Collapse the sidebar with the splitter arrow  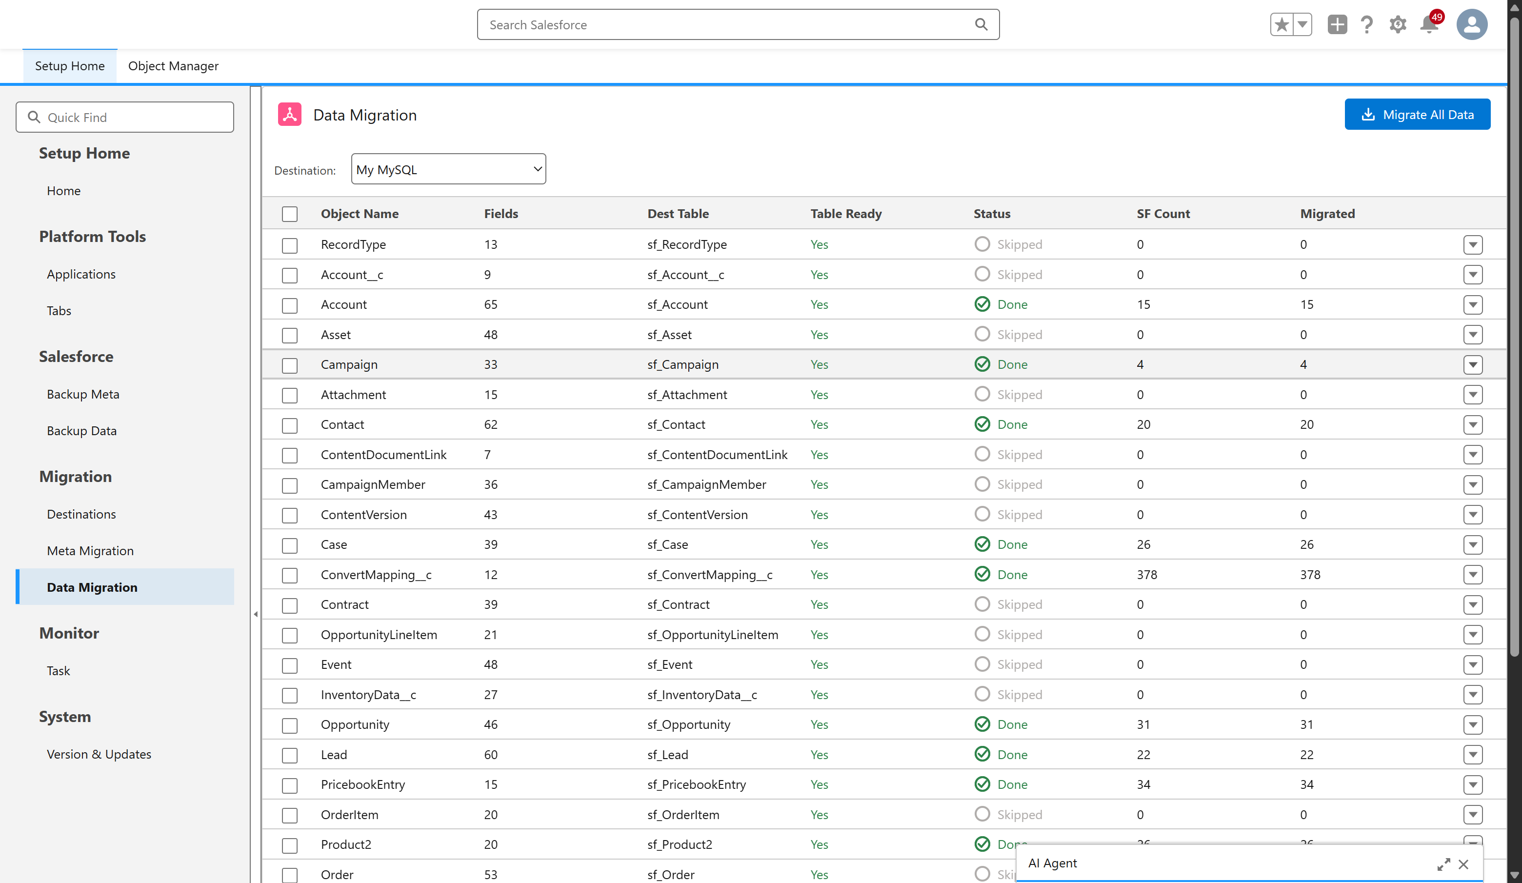point(256,614)
